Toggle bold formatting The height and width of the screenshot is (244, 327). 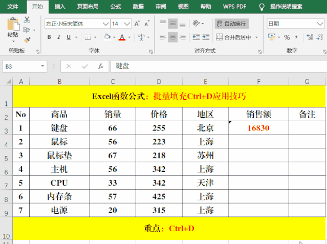point(49,37)
